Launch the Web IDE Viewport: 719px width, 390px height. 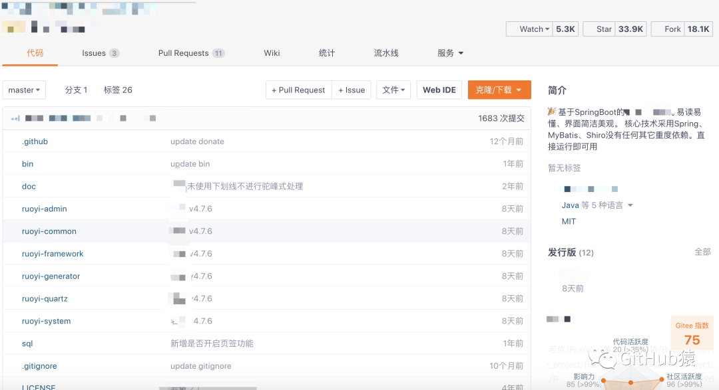pyautogui.click(x=439, y=90)
